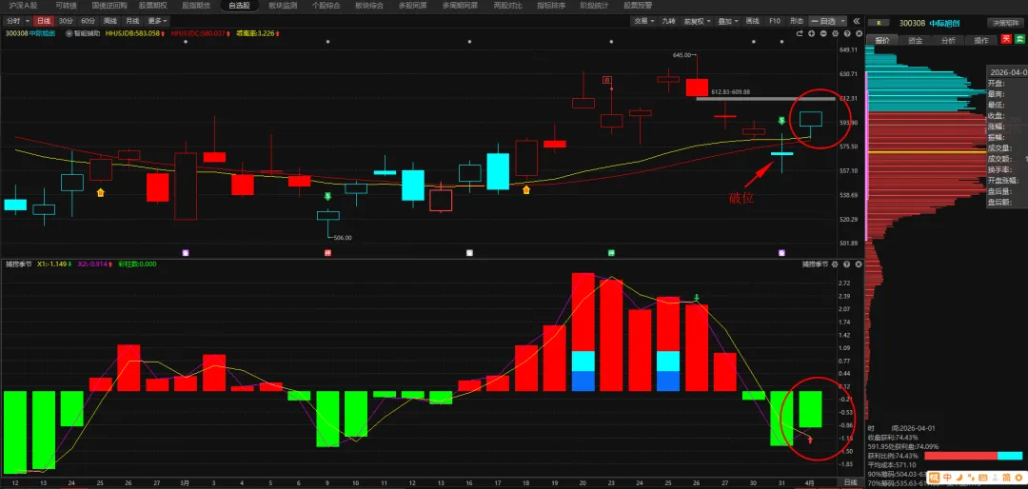1028x489 pixels.
Task: Open indicator panel settings gear icon
Action: point(836,264)
